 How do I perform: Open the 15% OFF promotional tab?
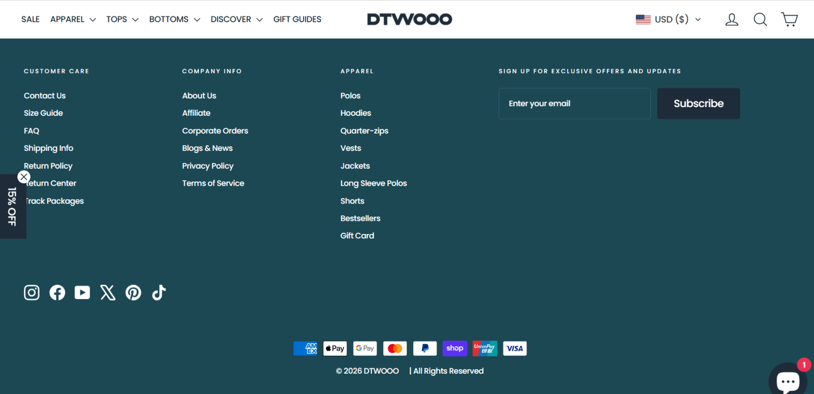coord(12,207)
